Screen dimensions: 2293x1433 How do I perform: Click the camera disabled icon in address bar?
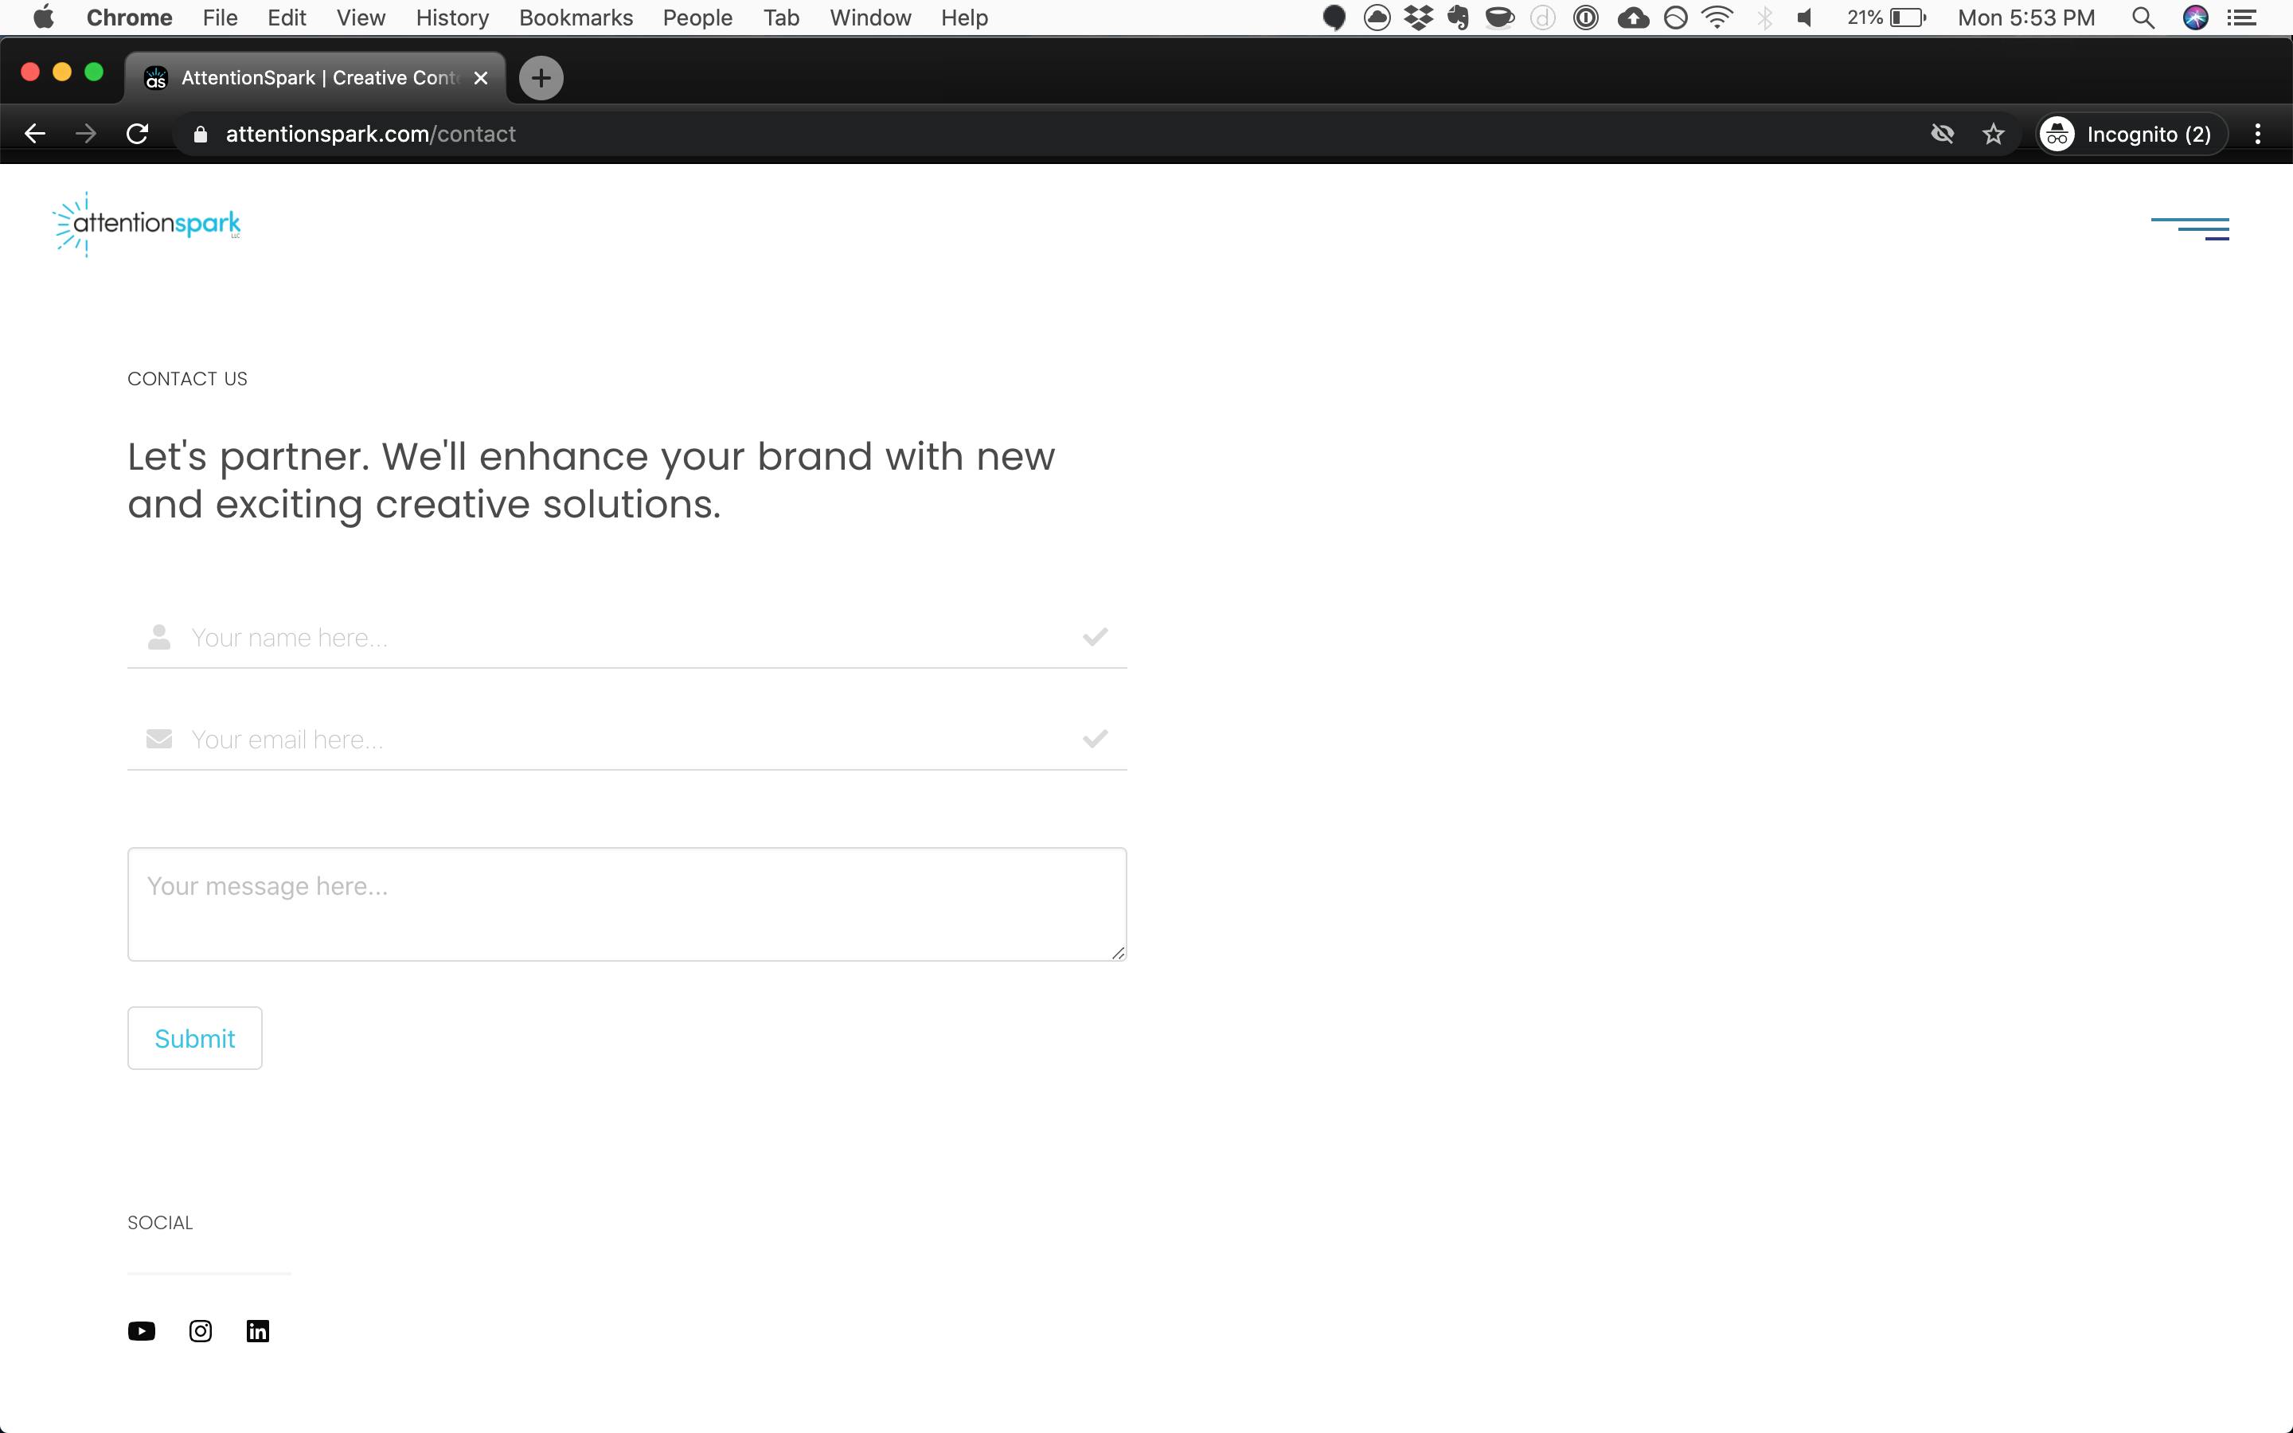click(1943, 134)
